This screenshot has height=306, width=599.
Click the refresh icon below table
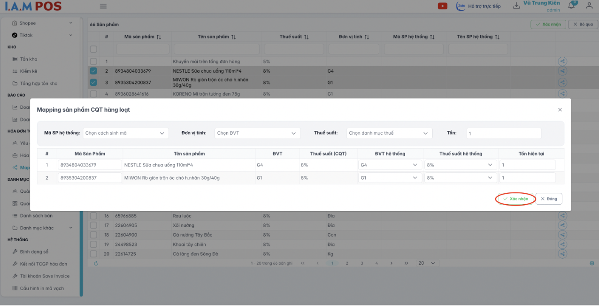pyautogui.click(x=96, y=263)
